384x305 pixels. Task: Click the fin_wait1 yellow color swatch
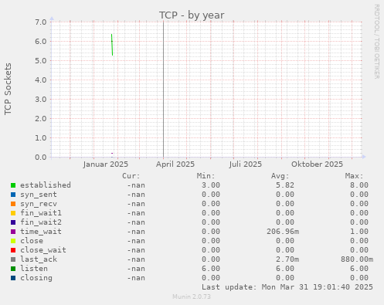coord(13,213)
